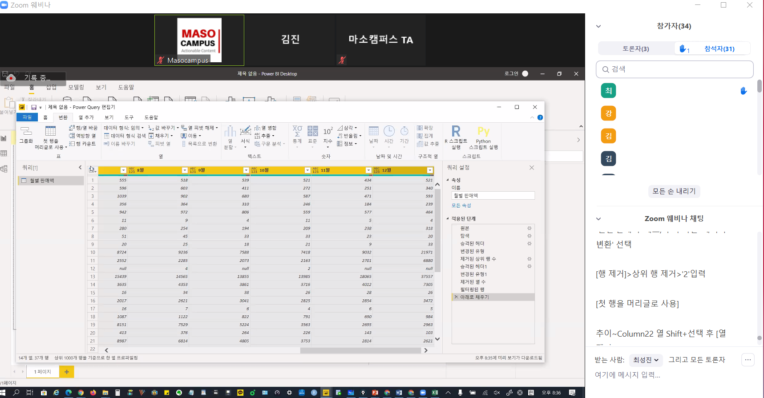Toggle the 로그인 switch in the Power BI title bar
Screen dimensions: 764x398
pos(525,74)
